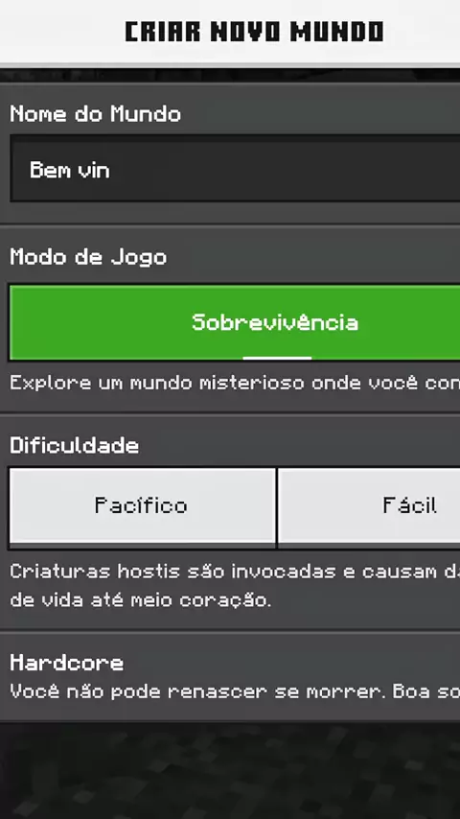This screenshot has width=460, height=819.
Task: Click the word "vin" in the world name
Action: [94, 171]
